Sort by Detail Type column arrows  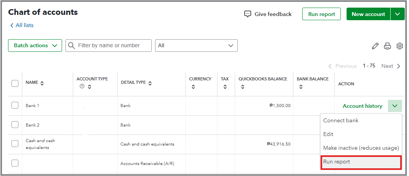(150, 83)
